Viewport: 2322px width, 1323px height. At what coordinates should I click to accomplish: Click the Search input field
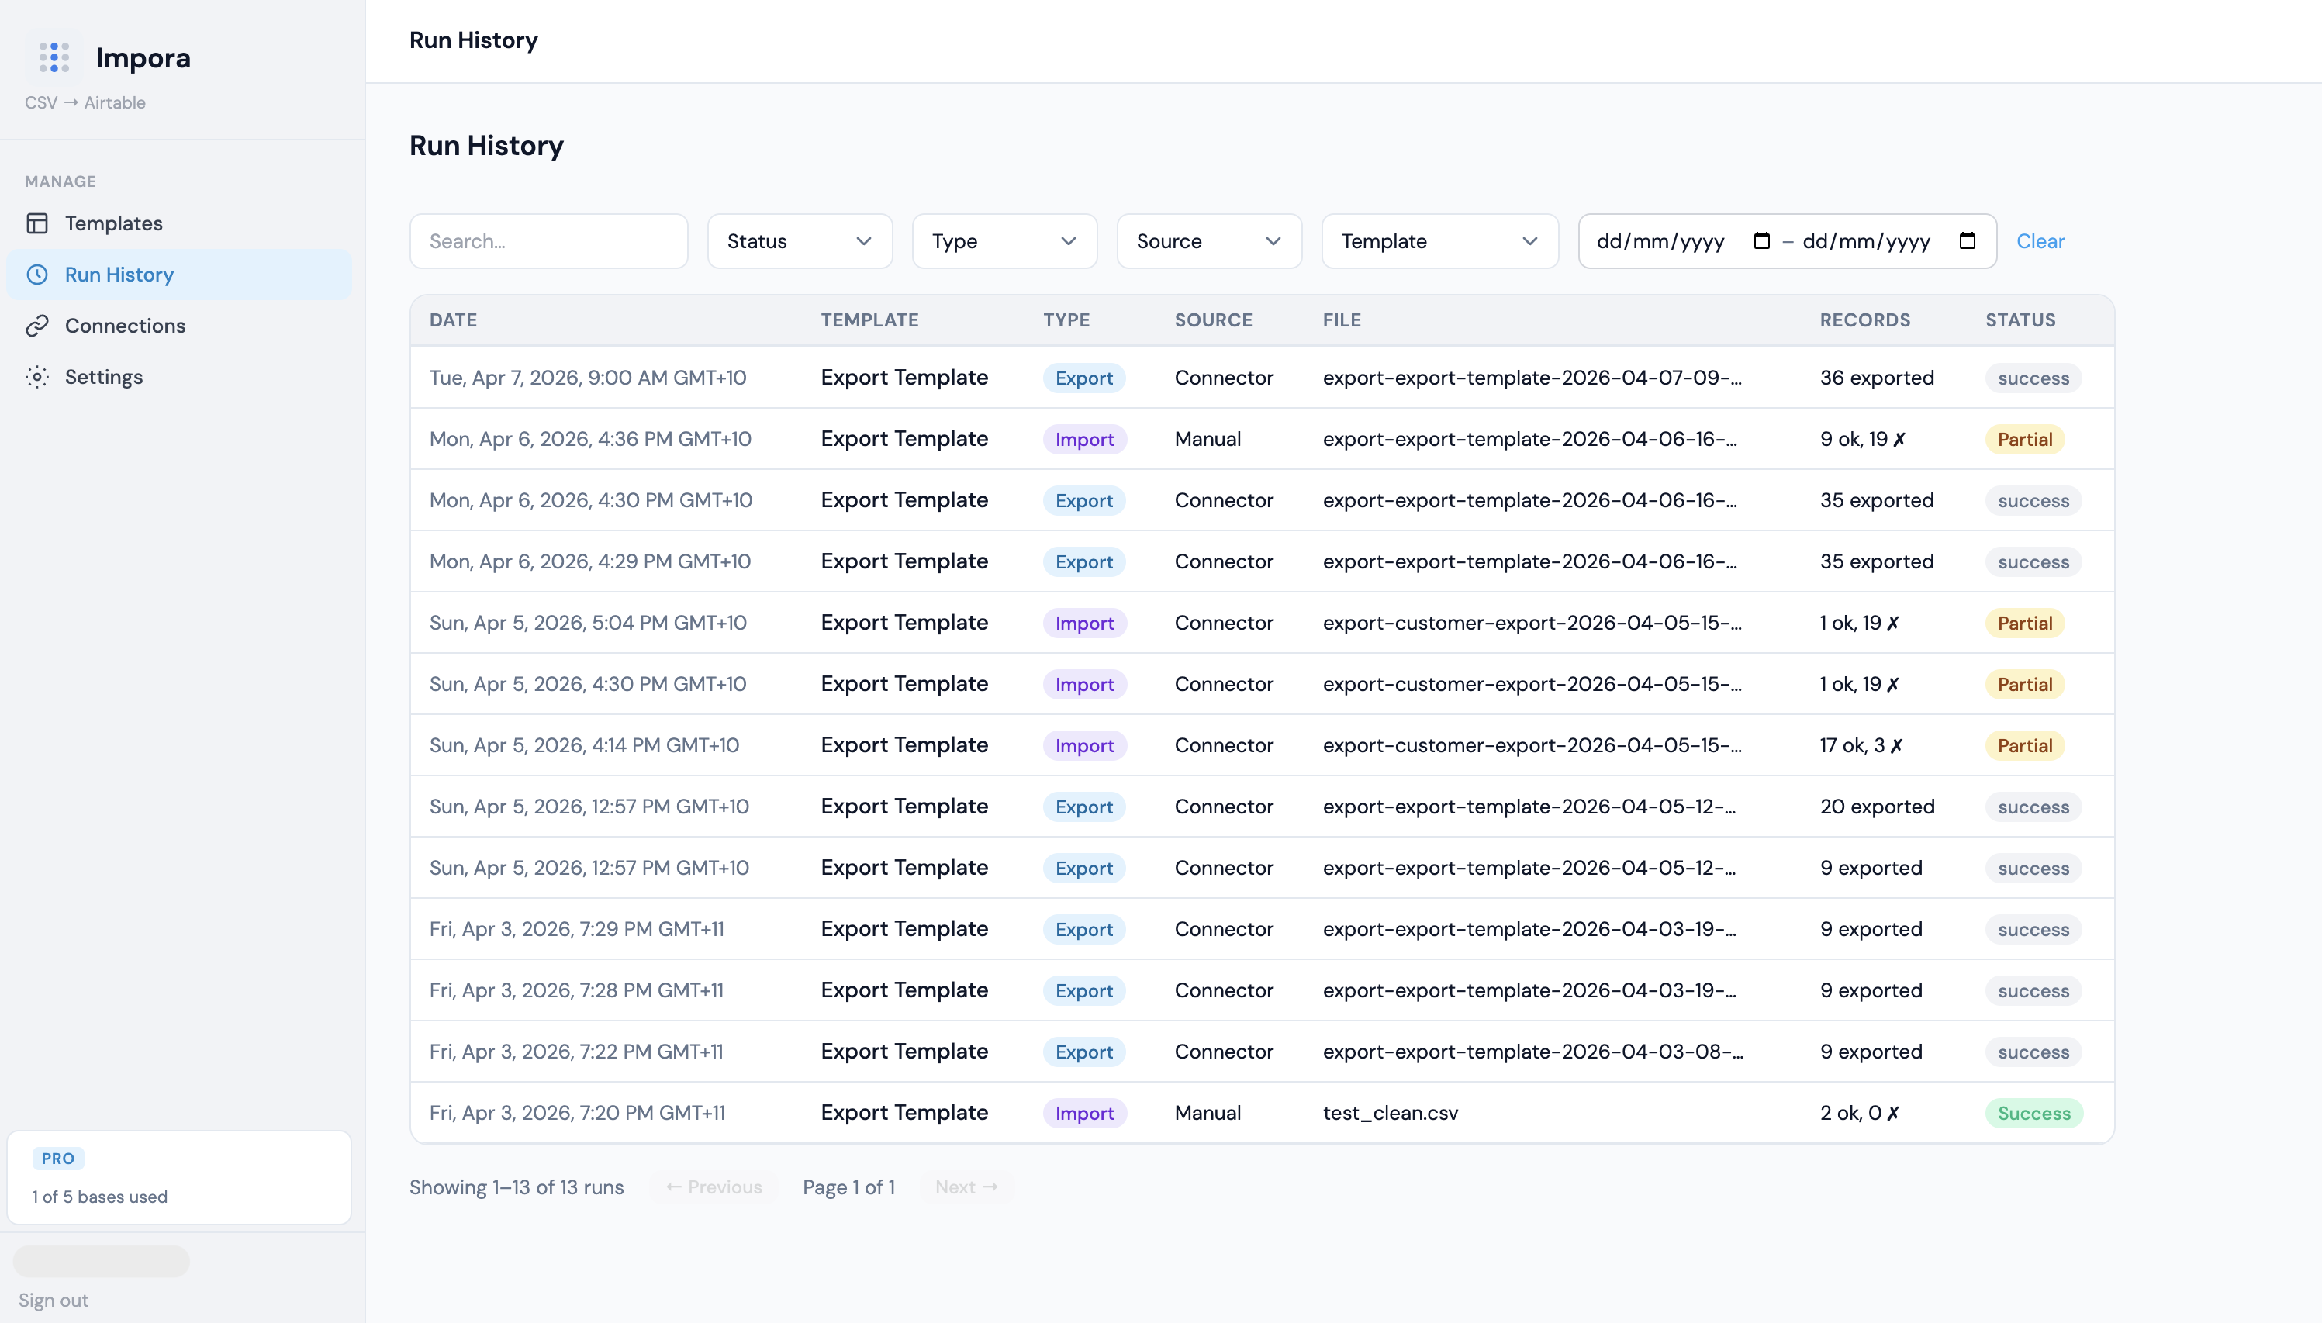pos(549,241)
